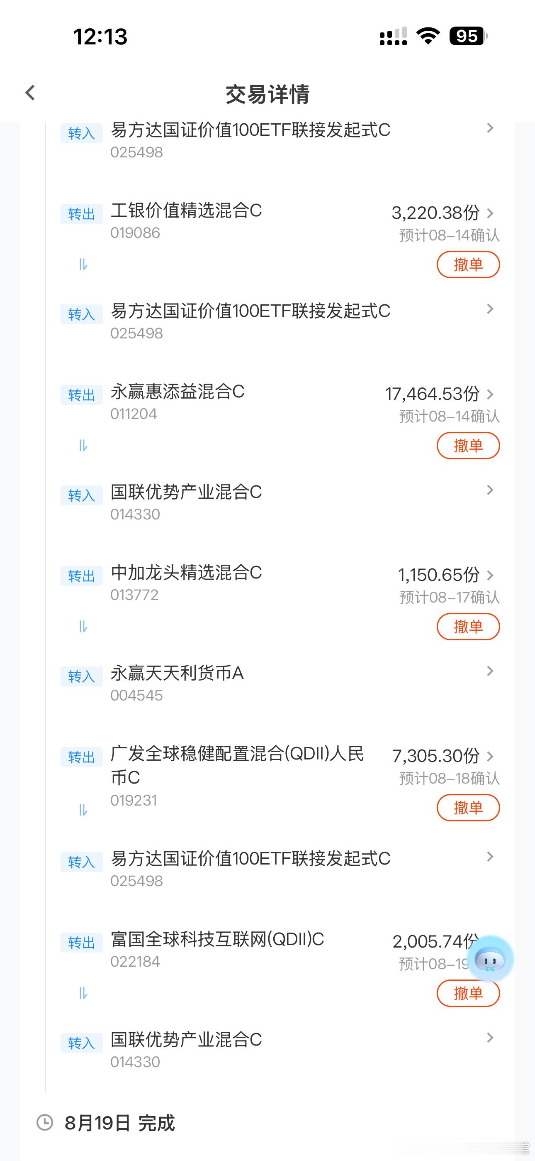Screen dimensions: 535x1161
Task: Tap 撤单 for 富国全球科技互联网(QDII)C
Action: pyautogui.click(x=468, y=993)
